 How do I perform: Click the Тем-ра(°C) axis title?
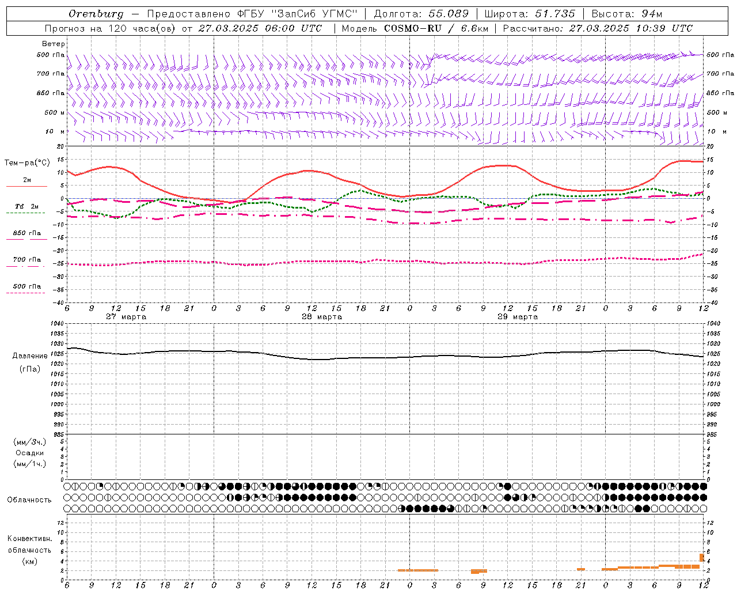tap(27, 163)
